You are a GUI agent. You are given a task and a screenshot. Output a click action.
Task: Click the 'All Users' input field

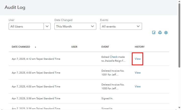pos(26,26)
